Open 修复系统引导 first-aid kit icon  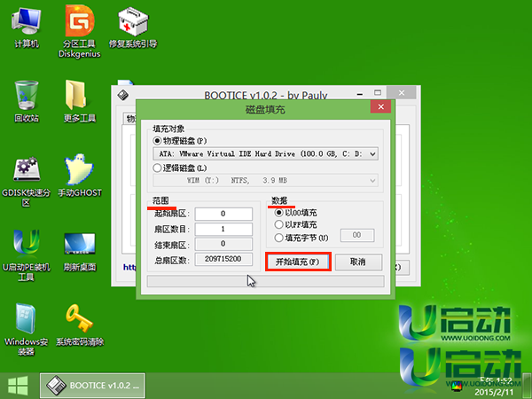(133, 28)
